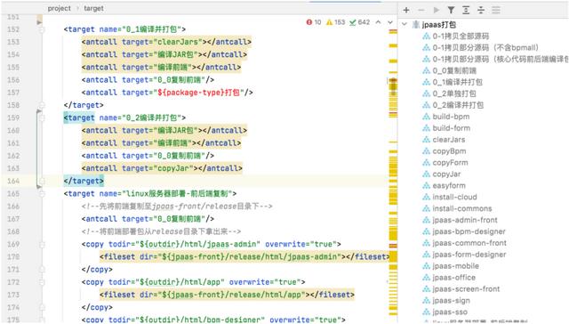Viewport: 569px width, 324px height.
Task: Select 0-1拷贝部分源码（核心代码前后端编译 target
Action: pyautogui.click(x=501, y=60)
